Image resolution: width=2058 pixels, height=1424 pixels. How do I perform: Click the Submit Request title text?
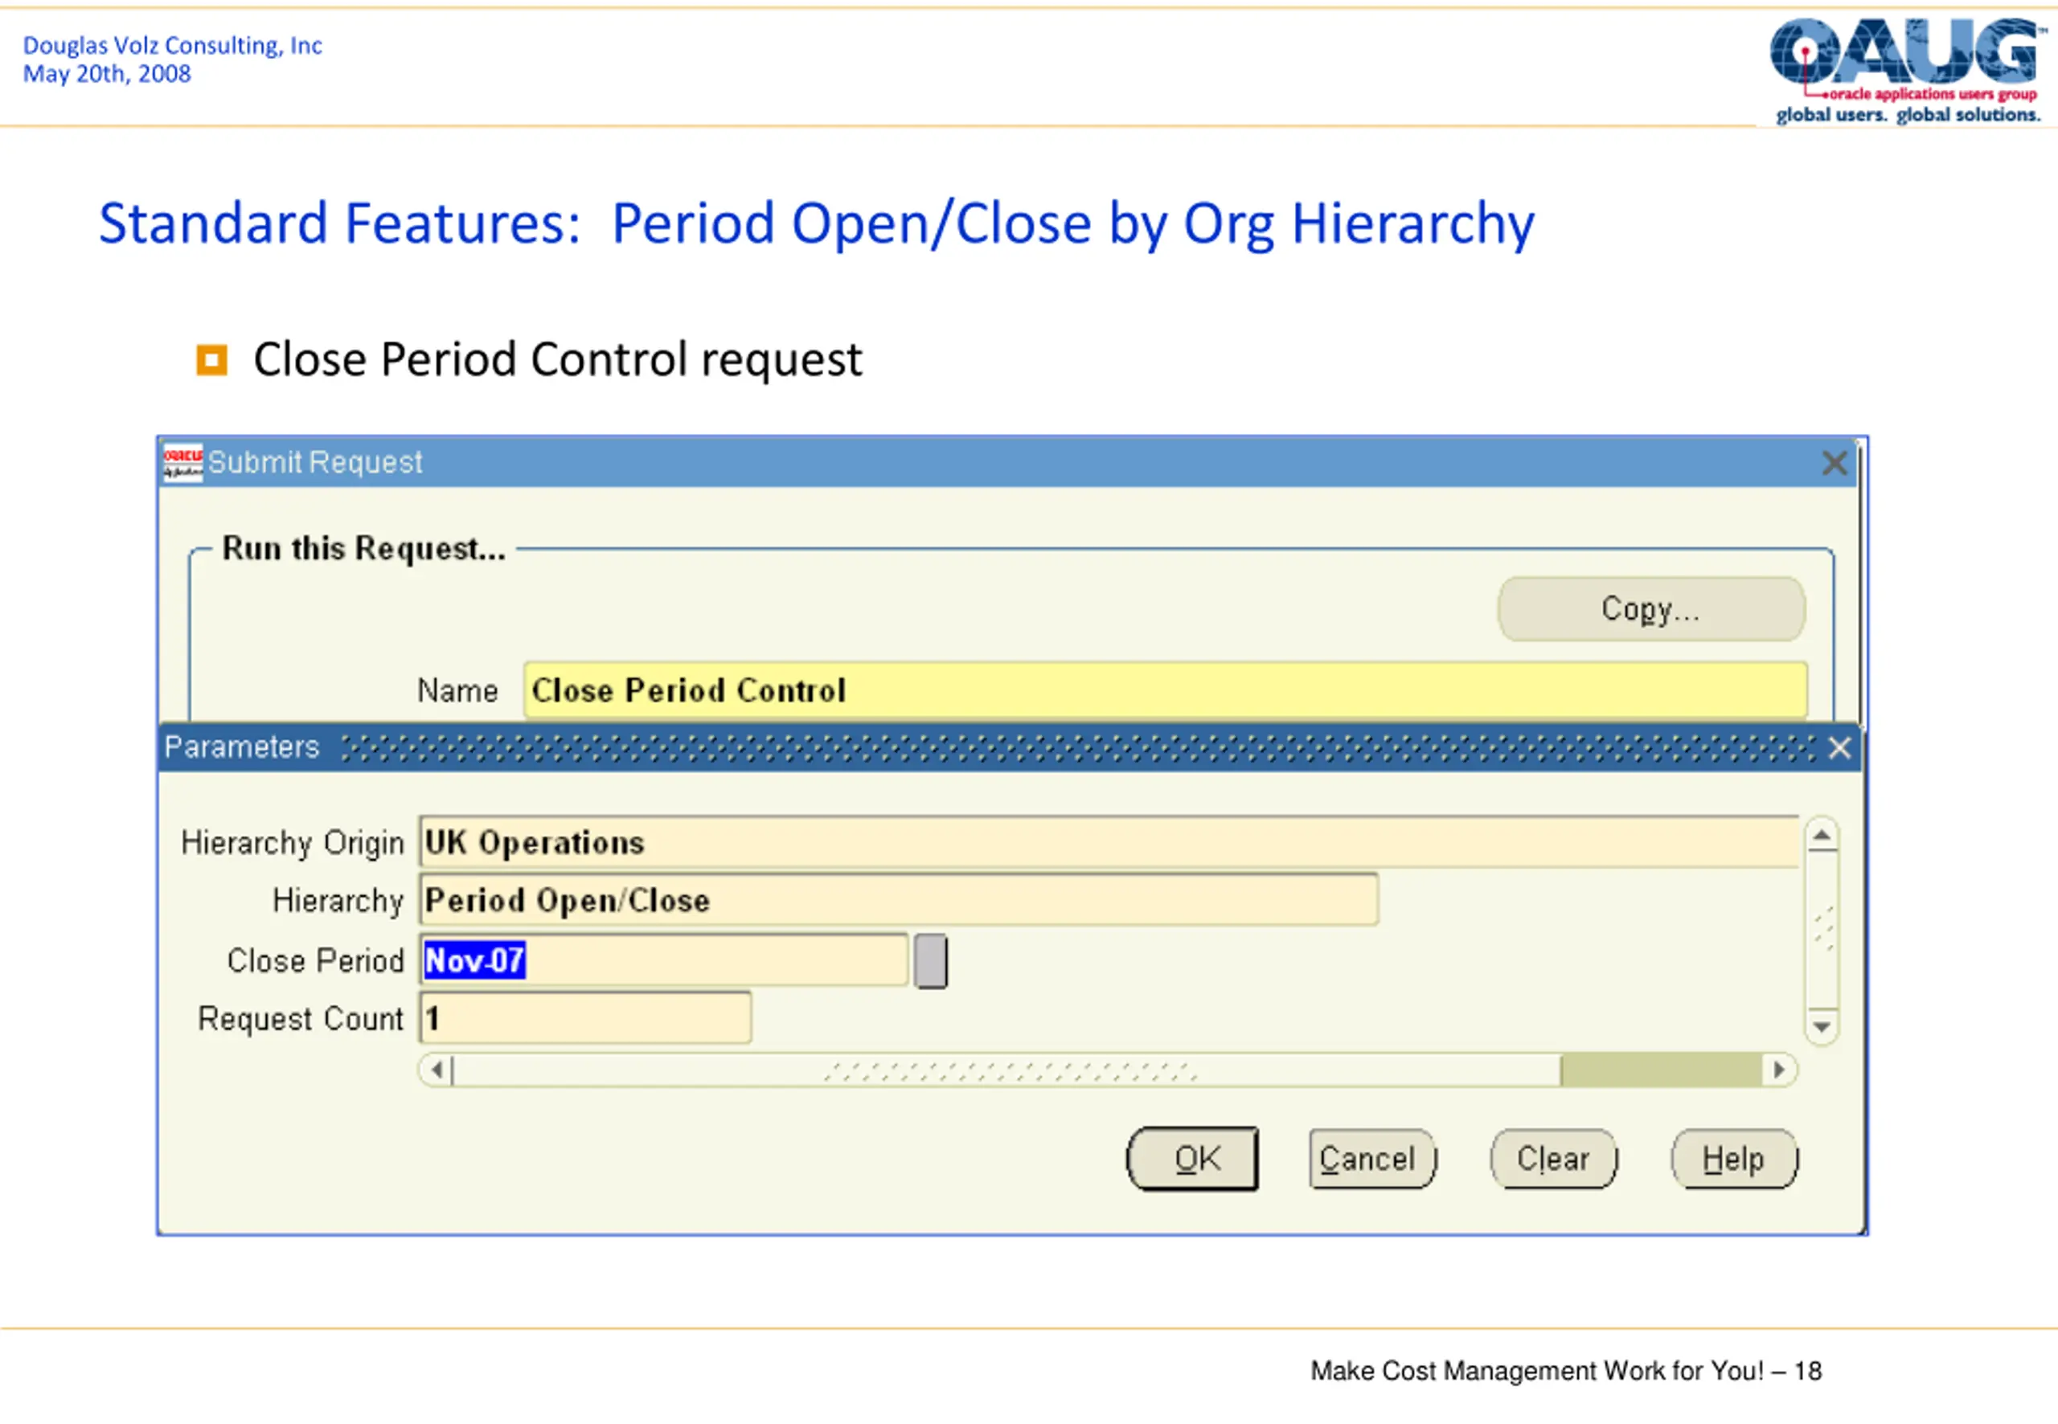(x=315, y=462)
